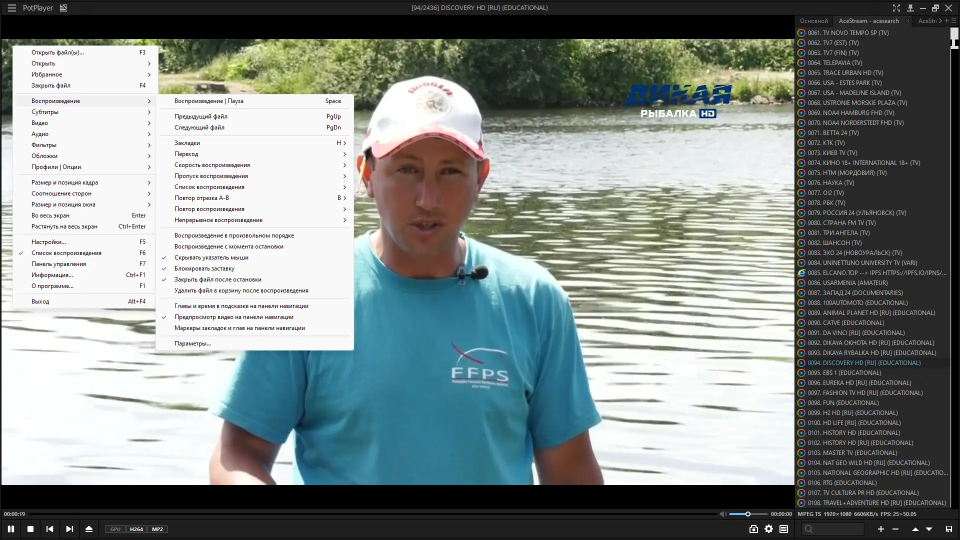Mute audio via the speaker icon

[722, 514]
